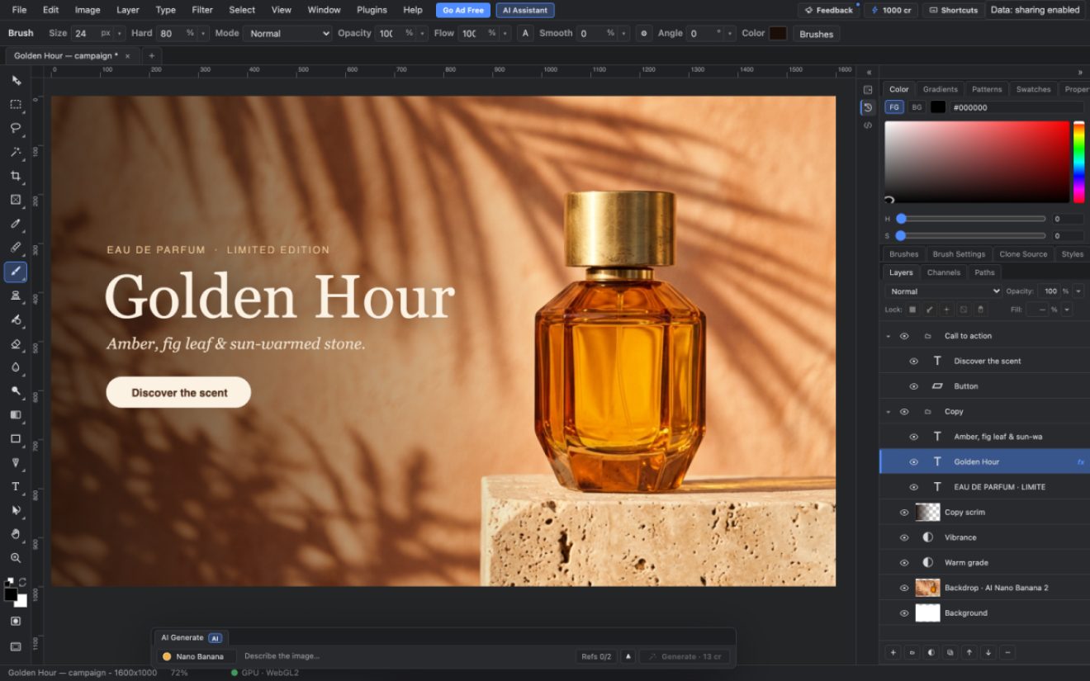Open the layer blend mode dropdown
1090x681 pixels.
pos(944,291)
